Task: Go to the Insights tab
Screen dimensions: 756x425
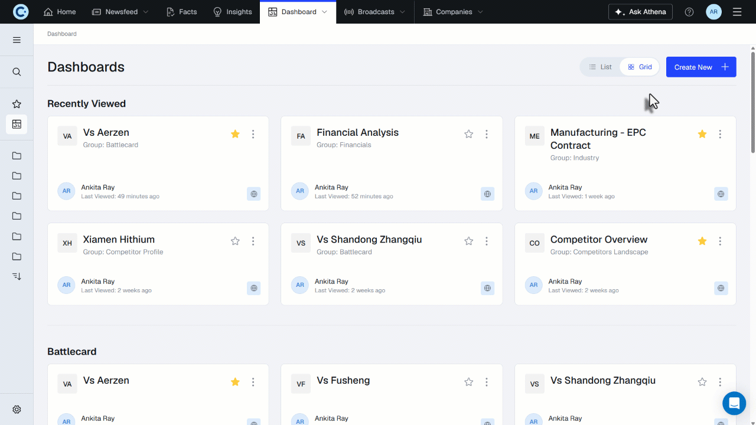Action: coord(232,12)
